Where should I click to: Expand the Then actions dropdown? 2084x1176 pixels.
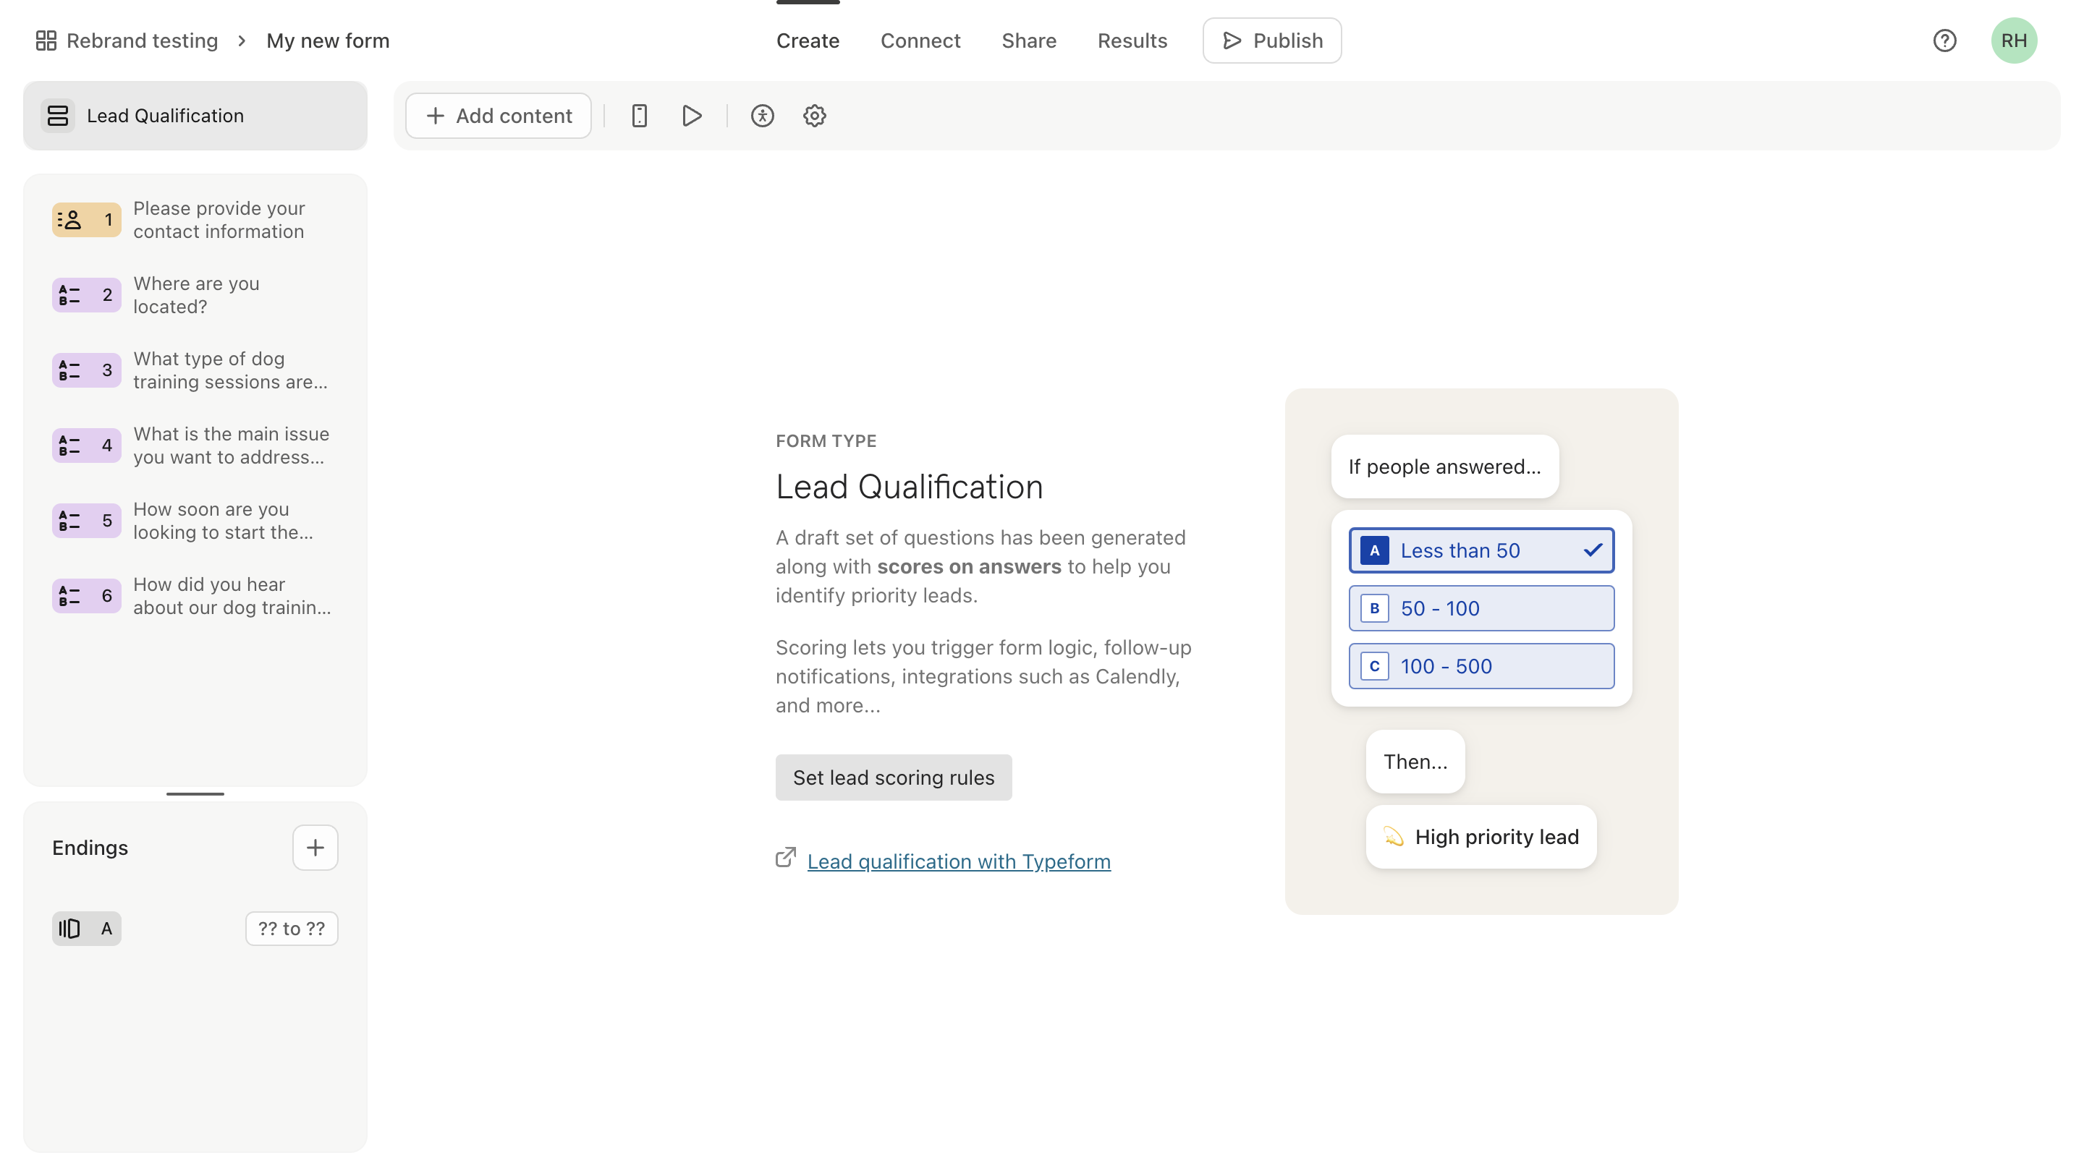(x=1414, y=761)
